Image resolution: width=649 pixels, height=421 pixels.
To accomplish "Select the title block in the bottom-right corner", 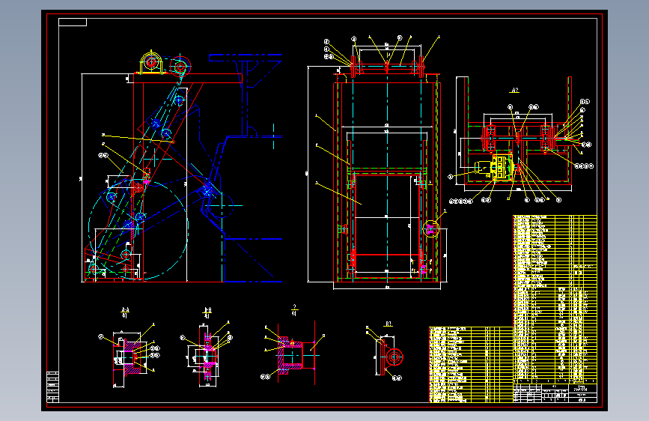I will (555, 393).
